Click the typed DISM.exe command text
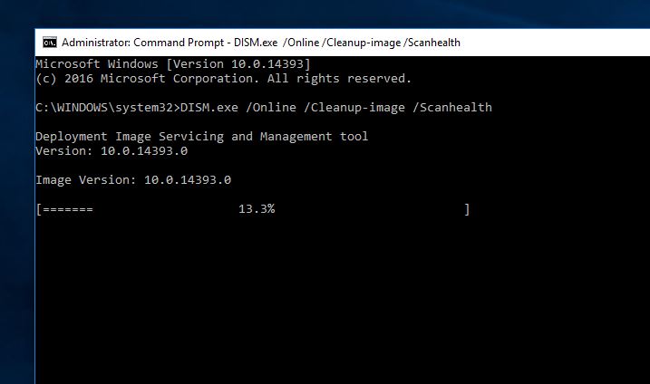The width and height of the screenshot is (650, 384). tap(209, 108)
